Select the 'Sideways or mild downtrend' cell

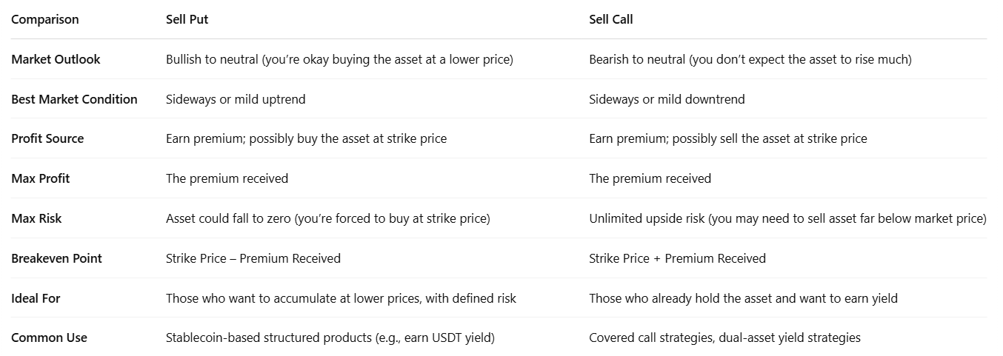667,99
